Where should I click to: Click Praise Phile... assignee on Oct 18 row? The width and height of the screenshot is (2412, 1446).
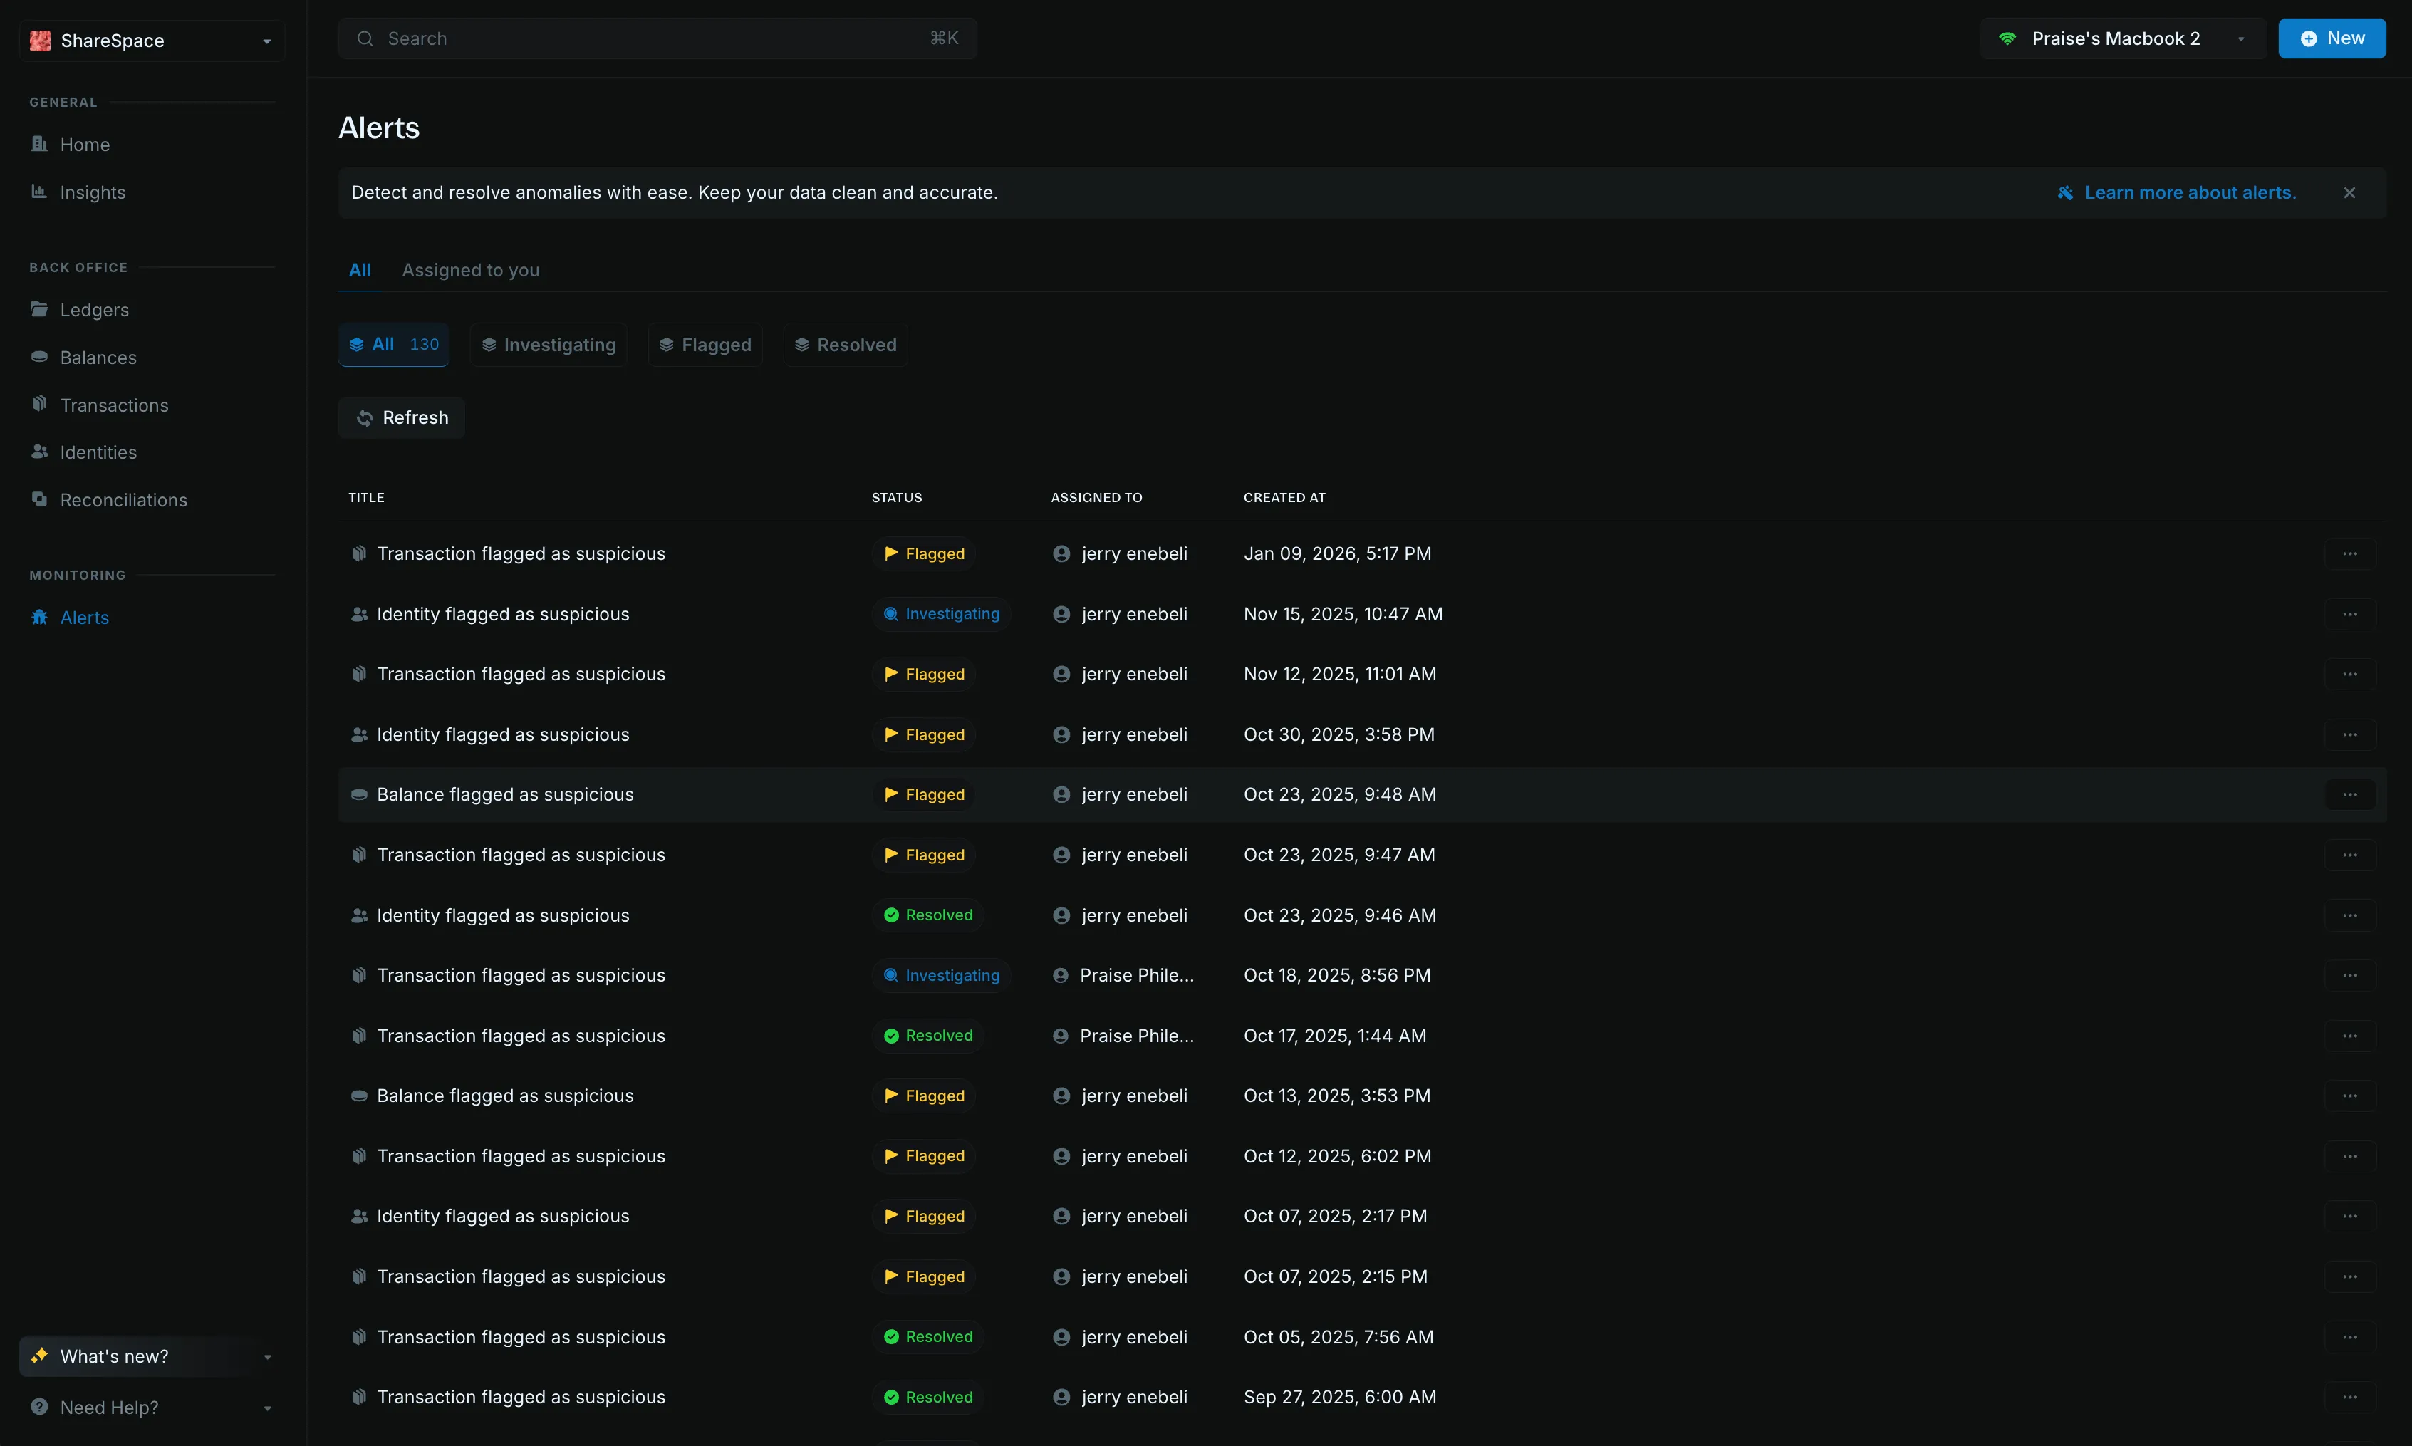point(1123,975)
